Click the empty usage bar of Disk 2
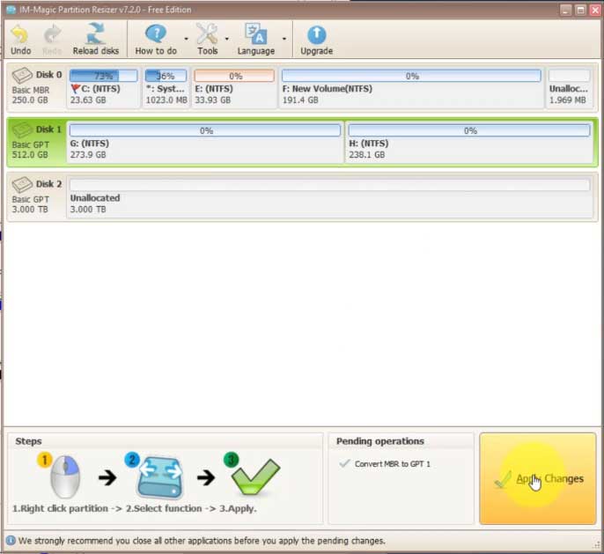604x554 pixels. point(329,185)
